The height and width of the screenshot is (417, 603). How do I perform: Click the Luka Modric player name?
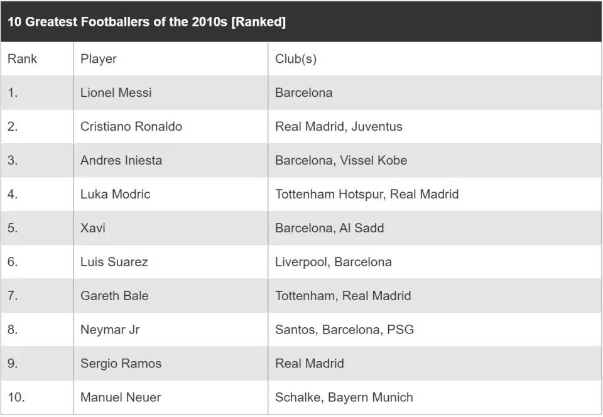[x=115, y=194]
